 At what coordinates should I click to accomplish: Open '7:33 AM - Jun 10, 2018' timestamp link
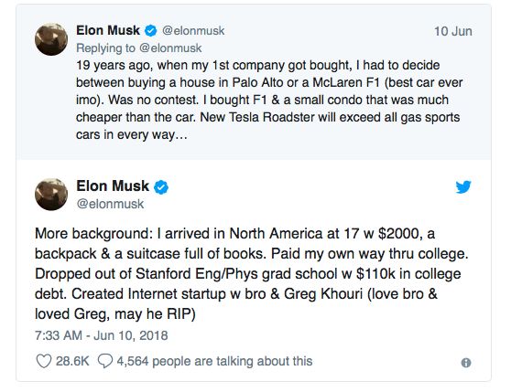[102, 335]
